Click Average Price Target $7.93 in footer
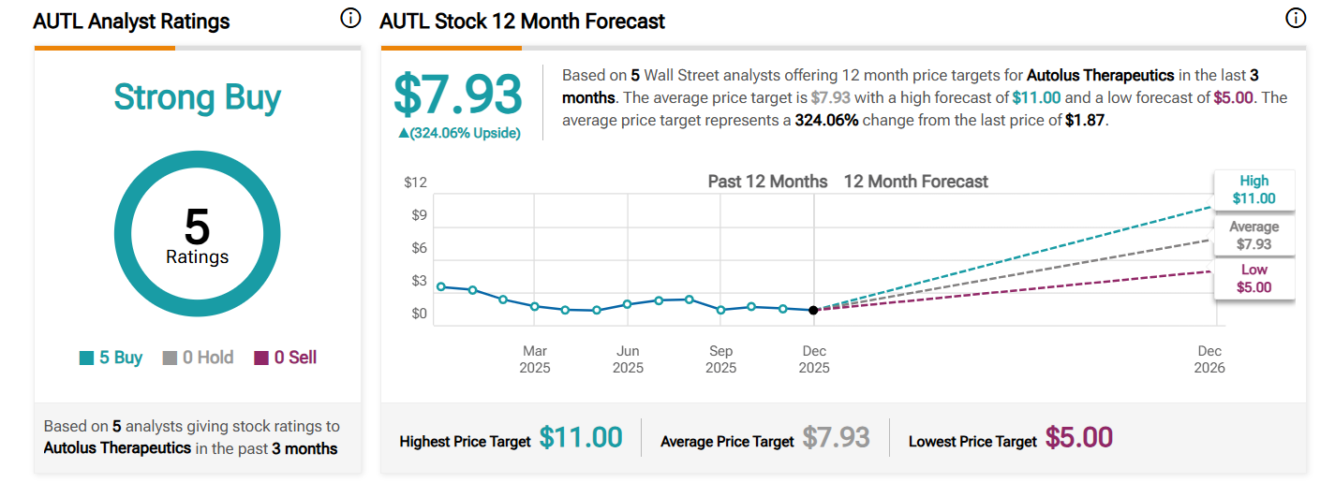This screenshot has height=497, width=1320. click(x=836, y=438)
